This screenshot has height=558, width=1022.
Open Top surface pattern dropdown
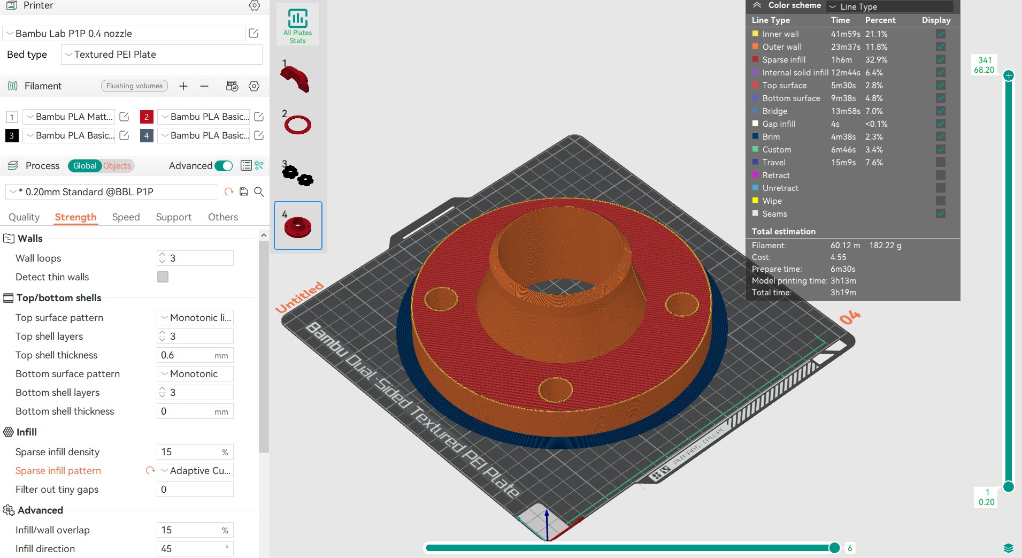tap(195, 318)
